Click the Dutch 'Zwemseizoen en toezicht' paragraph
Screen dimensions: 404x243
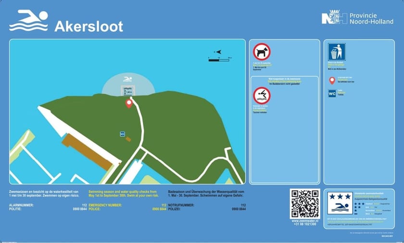44,194
